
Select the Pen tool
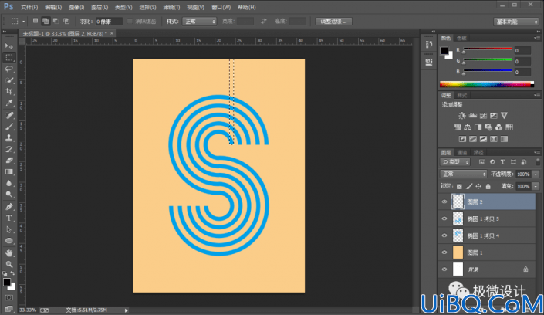click(9, 207)
